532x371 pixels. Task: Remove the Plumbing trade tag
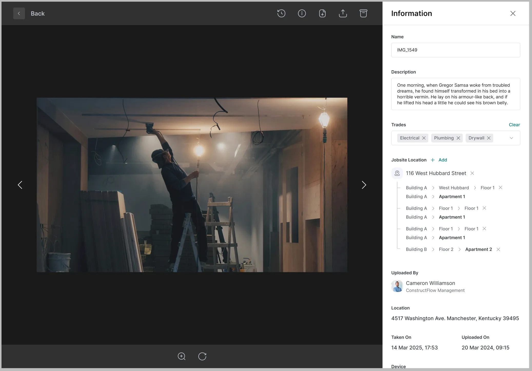(458, 138)
